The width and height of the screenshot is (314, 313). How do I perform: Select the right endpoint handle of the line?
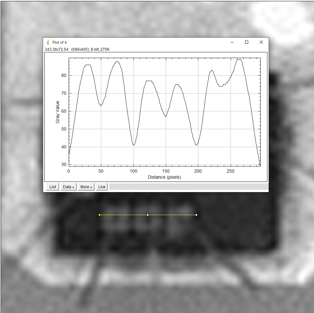[196, 215]
